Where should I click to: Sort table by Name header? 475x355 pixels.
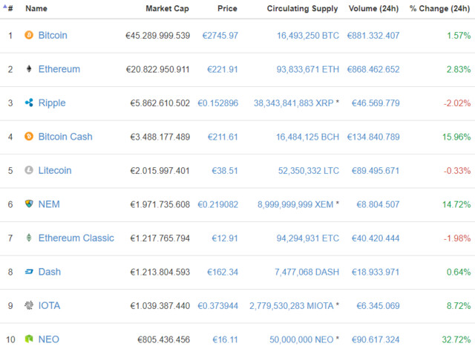[x=36, y=8]
